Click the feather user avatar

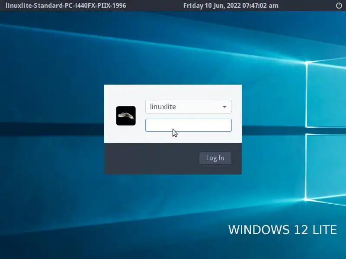[x=126, y=116]
